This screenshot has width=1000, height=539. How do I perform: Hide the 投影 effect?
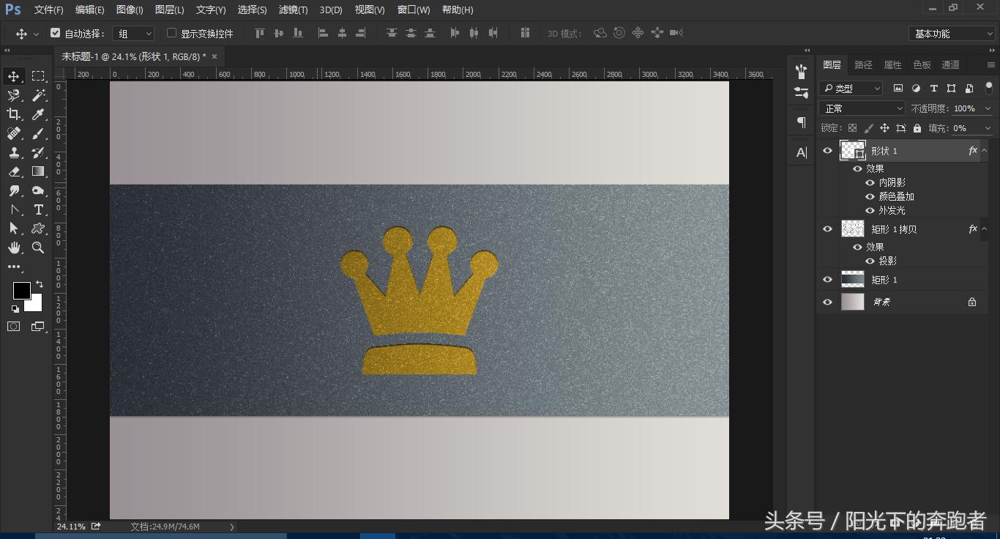(870, 261)
